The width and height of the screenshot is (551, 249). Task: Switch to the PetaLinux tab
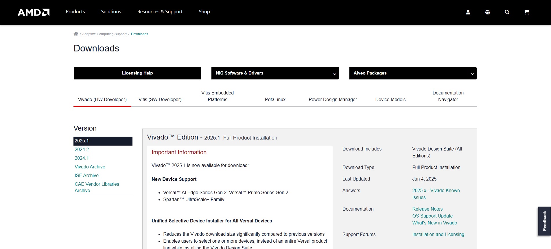(x=275, y=99)
